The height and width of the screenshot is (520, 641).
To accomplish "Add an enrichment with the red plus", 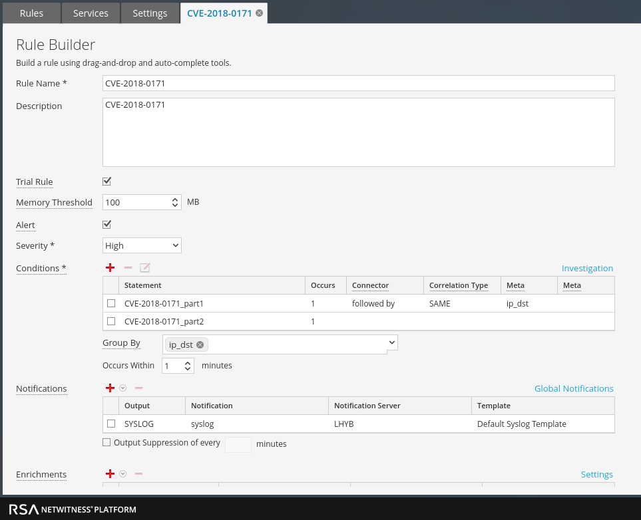I will pyautogui.click(x=110, y=474).
